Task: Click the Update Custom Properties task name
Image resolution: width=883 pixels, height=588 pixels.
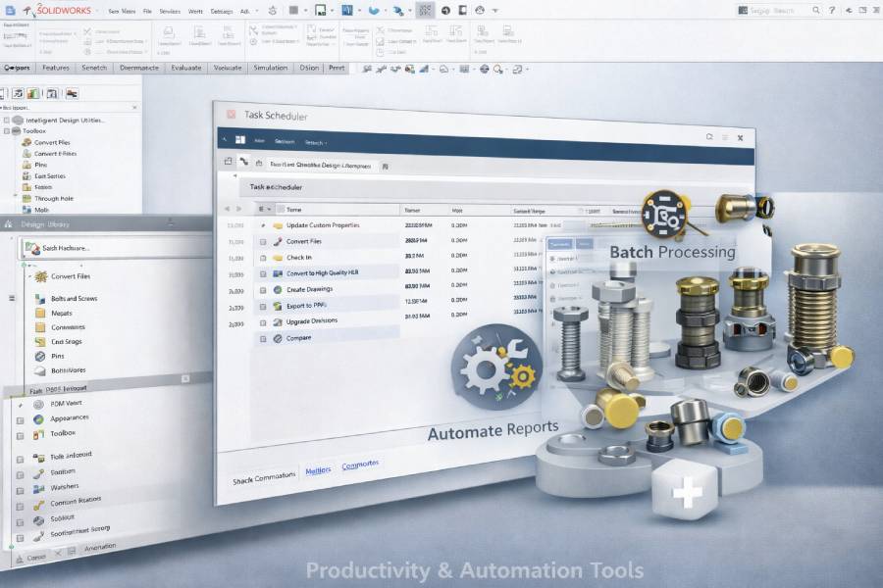Action: click(323, 225)
